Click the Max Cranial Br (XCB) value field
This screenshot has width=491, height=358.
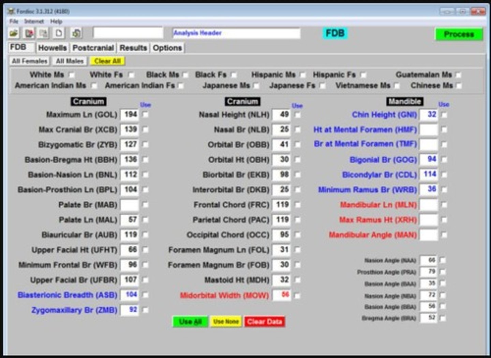click(x=130, y=130)
